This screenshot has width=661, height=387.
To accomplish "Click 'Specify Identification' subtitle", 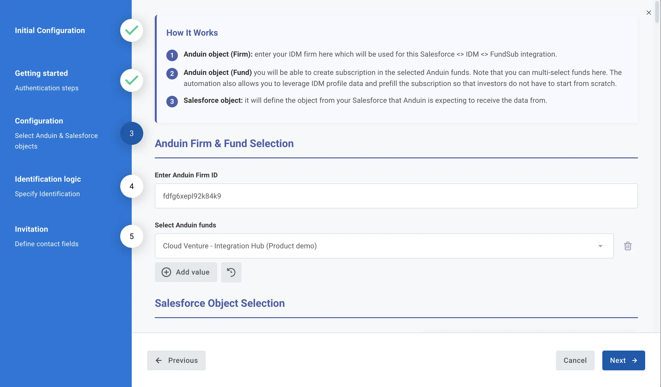I will point(47,194).
